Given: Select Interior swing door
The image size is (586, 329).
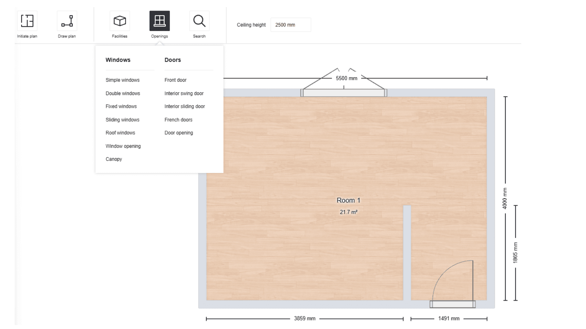Looking at the screenshot, I should point(184,94).
